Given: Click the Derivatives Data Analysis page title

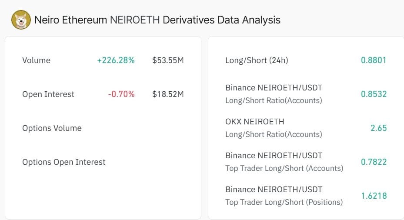Looking at the screenshot, I should pyautogui.click(x=157, y=20).
